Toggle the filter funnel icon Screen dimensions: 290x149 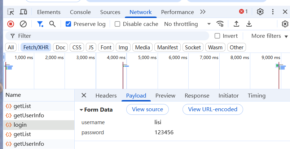coord(40,24)
